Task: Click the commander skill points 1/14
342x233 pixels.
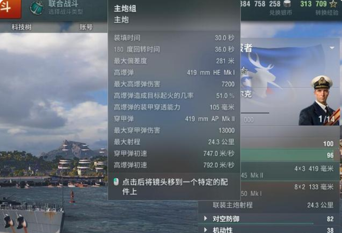Action: (326, 119)
